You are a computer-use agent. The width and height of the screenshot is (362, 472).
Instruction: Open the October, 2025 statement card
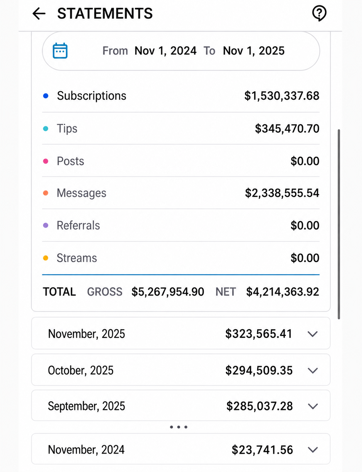tap(181, 370)
